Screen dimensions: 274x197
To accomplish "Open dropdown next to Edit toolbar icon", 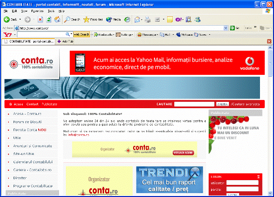I will click(x=164, y=19).
